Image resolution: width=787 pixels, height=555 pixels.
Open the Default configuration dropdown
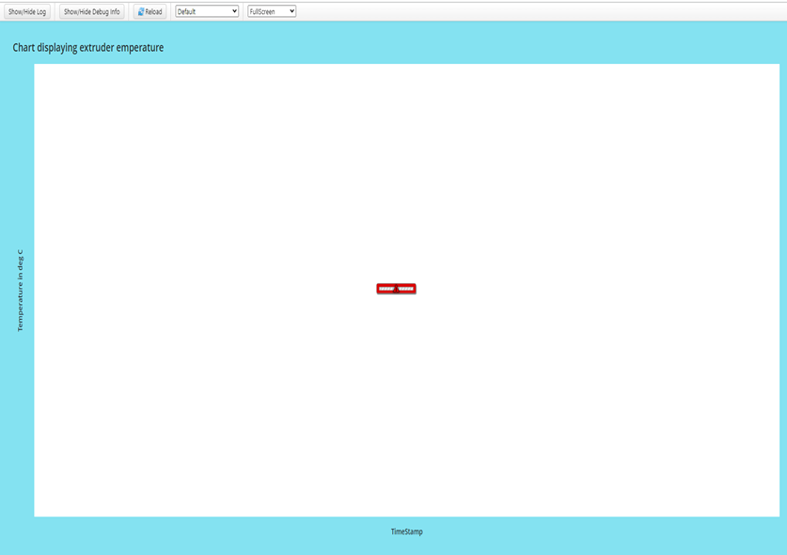207,11
